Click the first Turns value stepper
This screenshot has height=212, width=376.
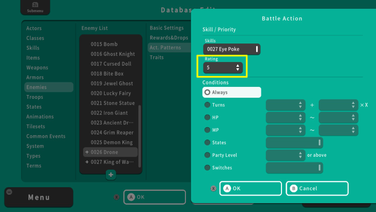pos(286,105)
